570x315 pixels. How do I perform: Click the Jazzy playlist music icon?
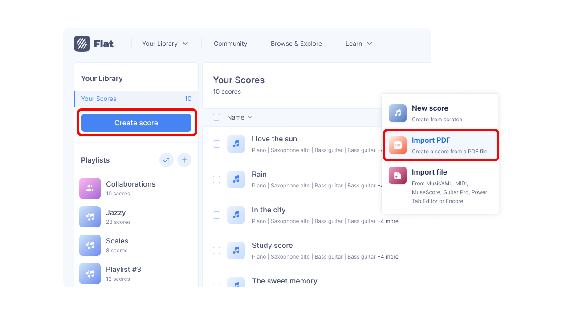[x=90, y=217]
